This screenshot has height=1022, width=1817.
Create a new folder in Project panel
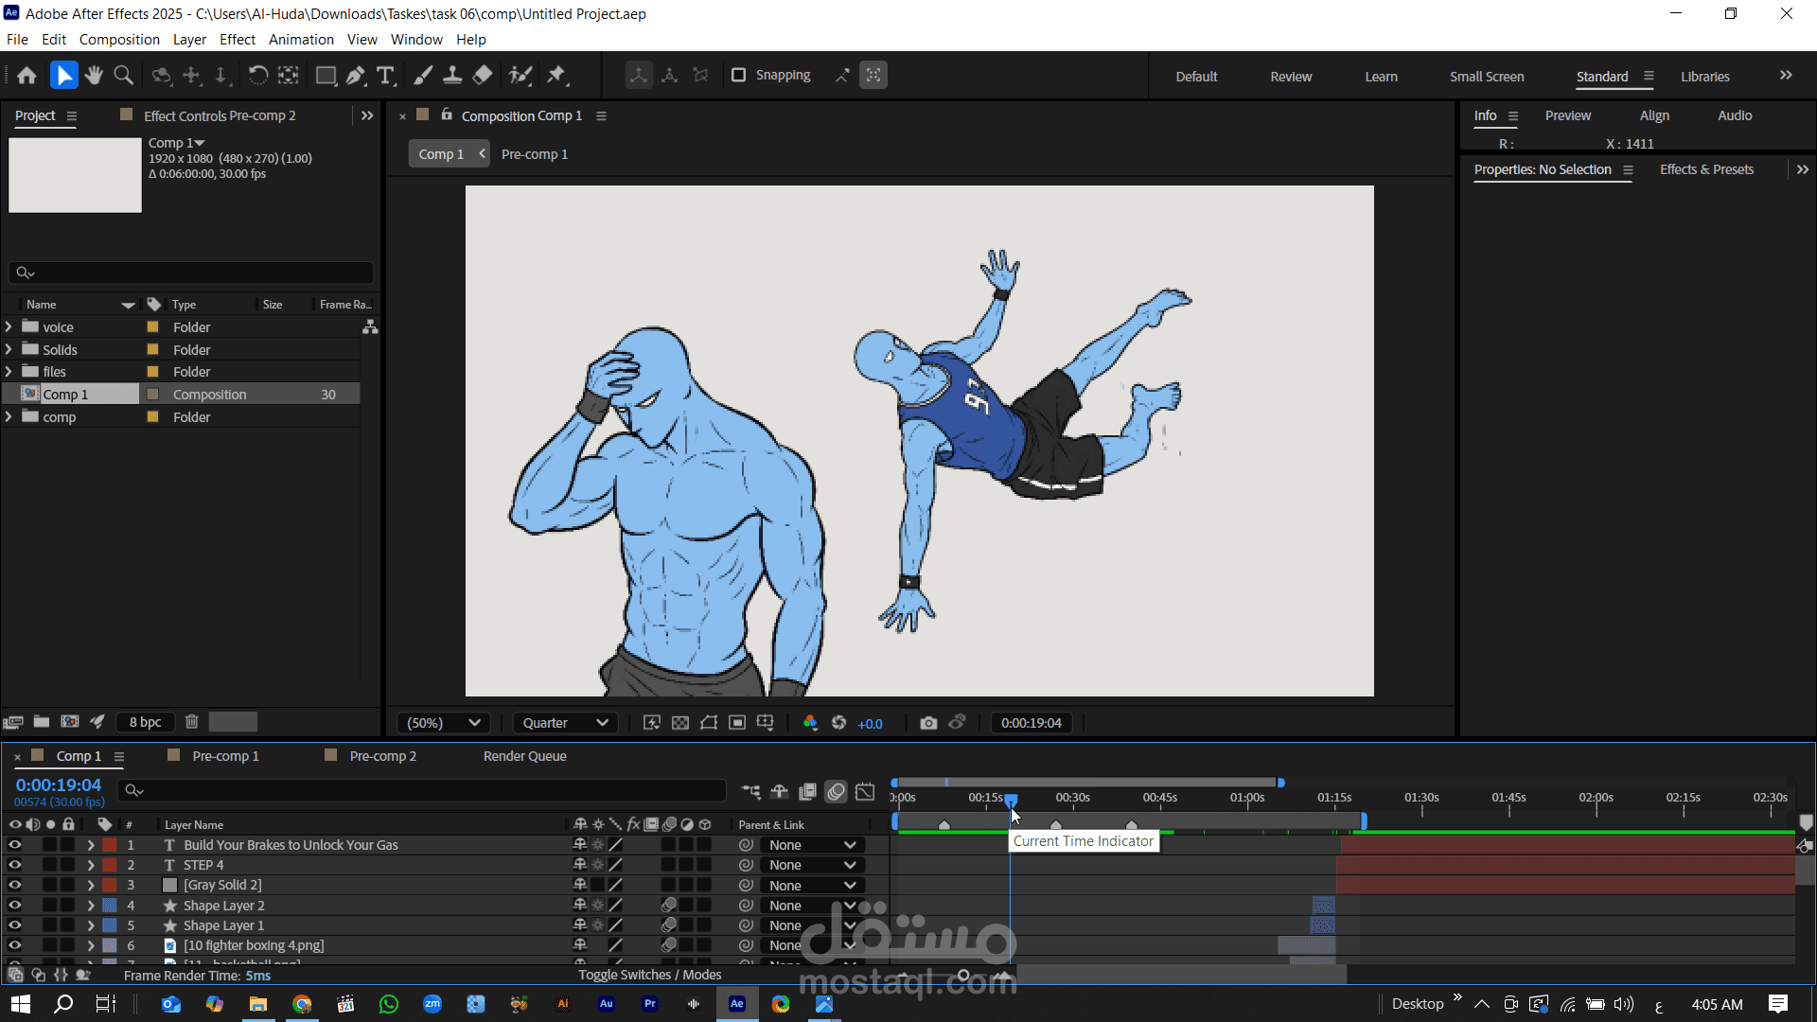[x=42, y=722]
